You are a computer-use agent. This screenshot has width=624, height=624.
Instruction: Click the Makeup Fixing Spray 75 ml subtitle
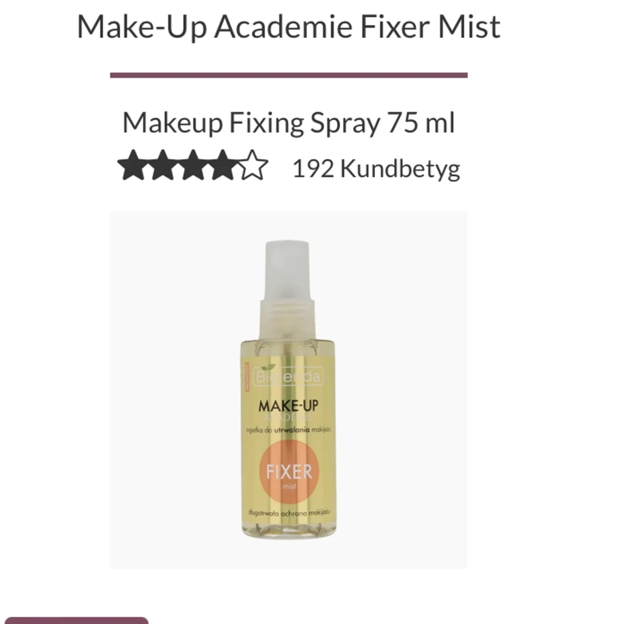coord(288,123)
